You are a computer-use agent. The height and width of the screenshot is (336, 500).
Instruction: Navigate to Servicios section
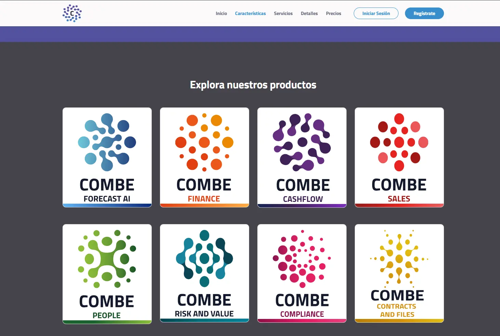283,14
